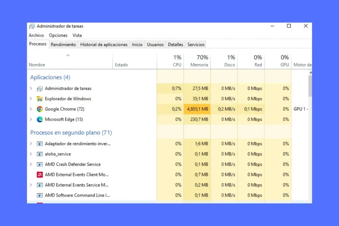Switch to the Servicios tab
Viewport: 339px width, 226px height.
196,45
